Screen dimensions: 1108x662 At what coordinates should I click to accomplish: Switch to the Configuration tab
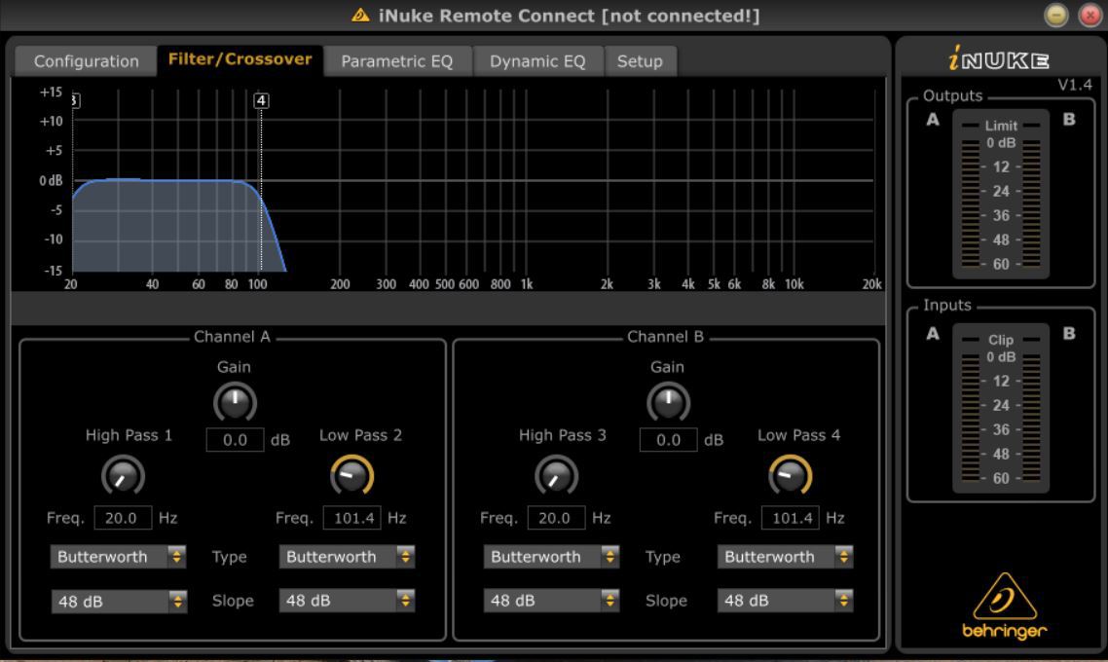pos(87,61)
